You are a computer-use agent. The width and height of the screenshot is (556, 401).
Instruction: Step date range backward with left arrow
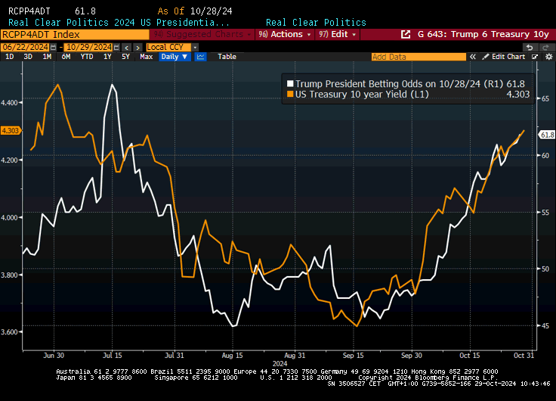point(127,47)
